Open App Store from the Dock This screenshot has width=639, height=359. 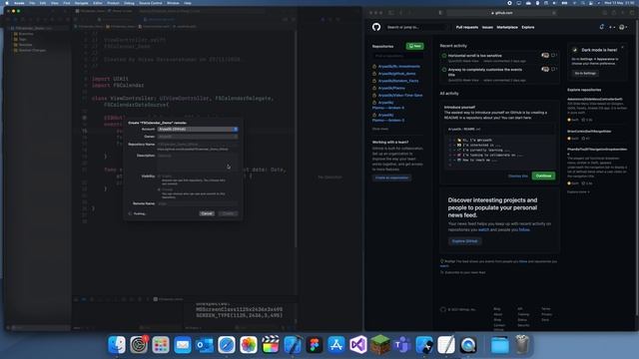[336, 345]
